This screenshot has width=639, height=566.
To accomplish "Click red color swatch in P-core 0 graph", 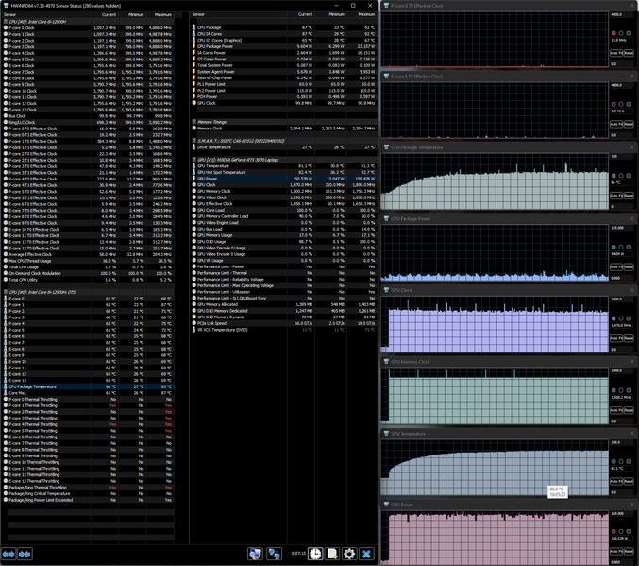I will (614, 33).
